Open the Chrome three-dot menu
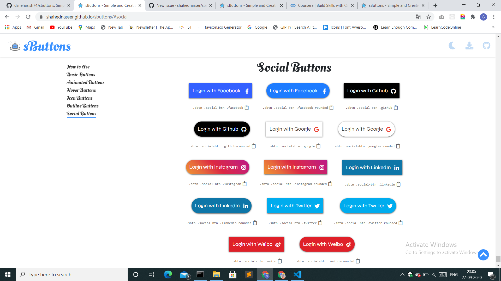 [494, 17]
